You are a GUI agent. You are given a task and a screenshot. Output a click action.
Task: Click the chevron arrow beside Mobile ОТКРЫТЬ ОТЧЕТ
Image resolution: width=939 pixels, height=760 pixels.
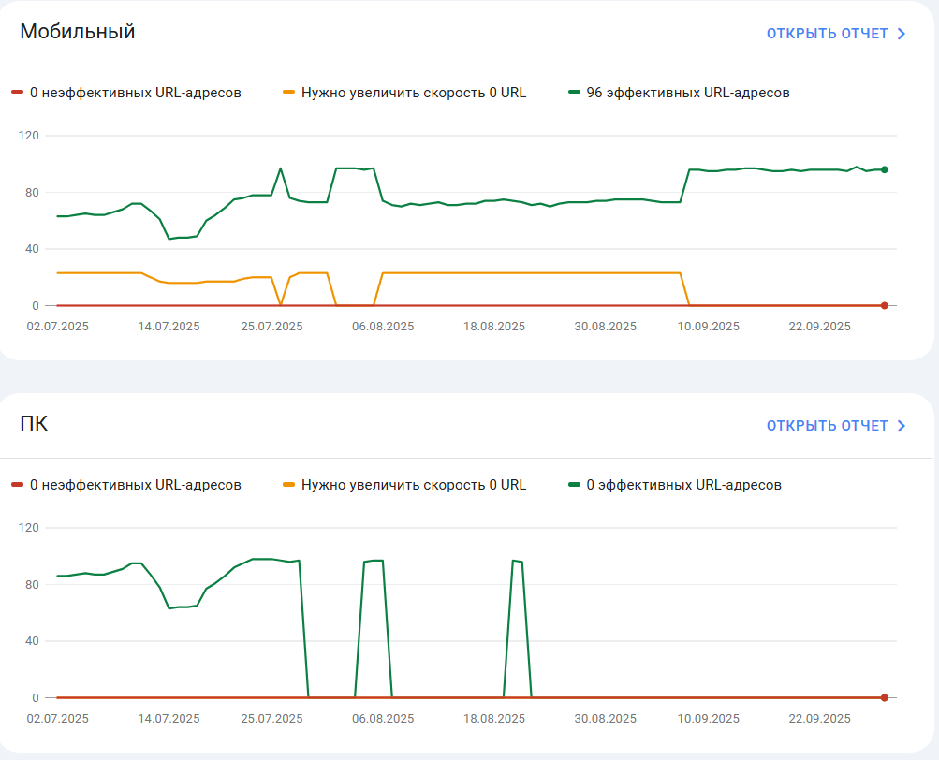coord(902,34)
